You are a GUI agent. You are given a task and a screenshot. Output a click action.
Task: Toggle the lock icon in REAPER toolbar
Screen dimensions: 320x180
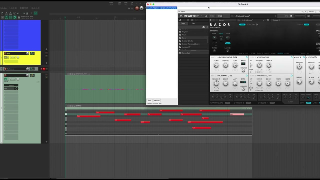pos(19,17)
